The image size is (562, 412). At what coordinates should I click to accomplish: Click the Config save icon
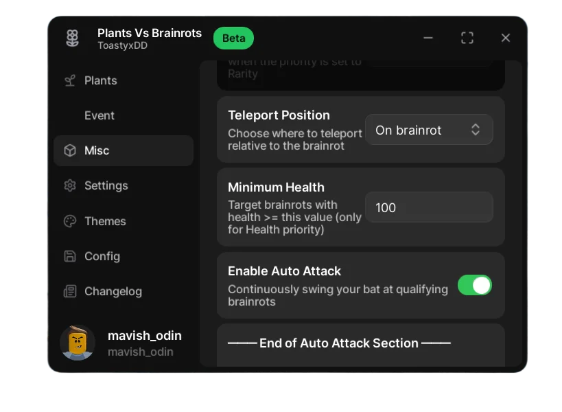[x=70, y=256]
